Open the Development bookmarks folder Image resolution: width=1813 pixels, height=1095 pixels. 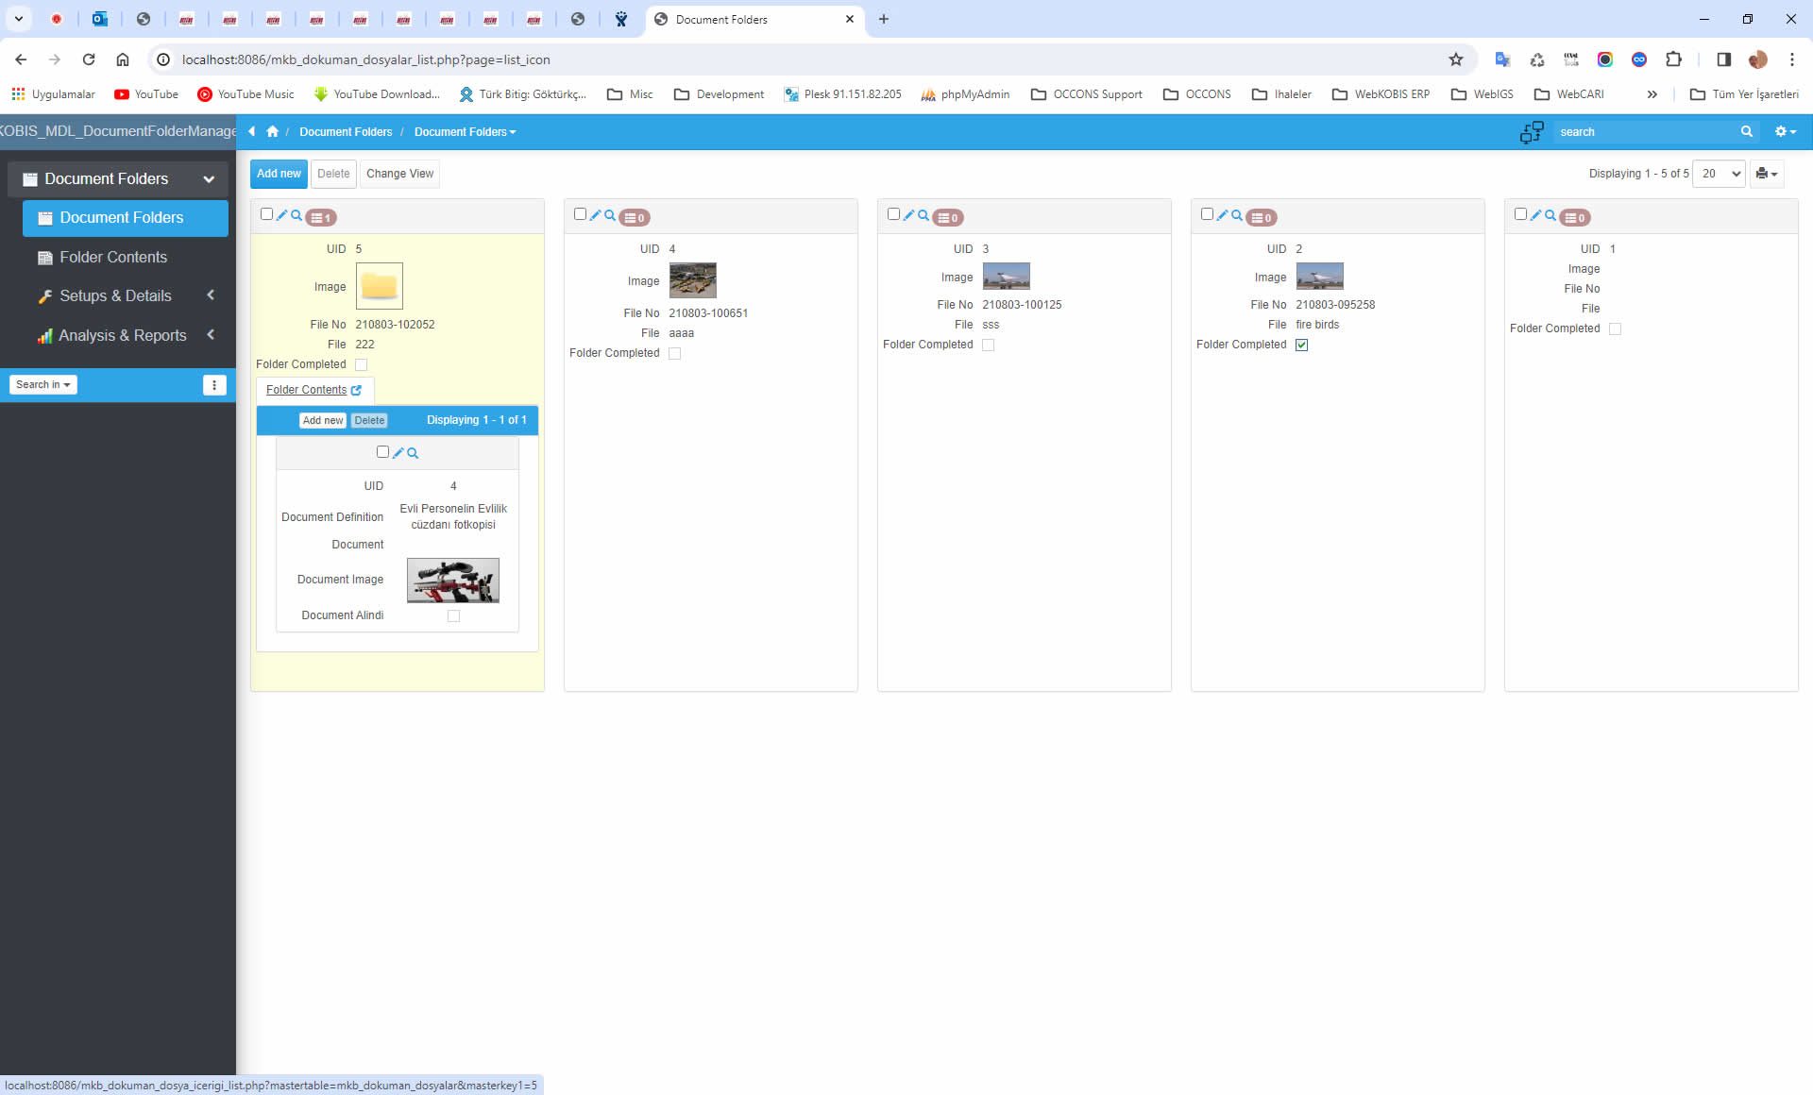720,94
